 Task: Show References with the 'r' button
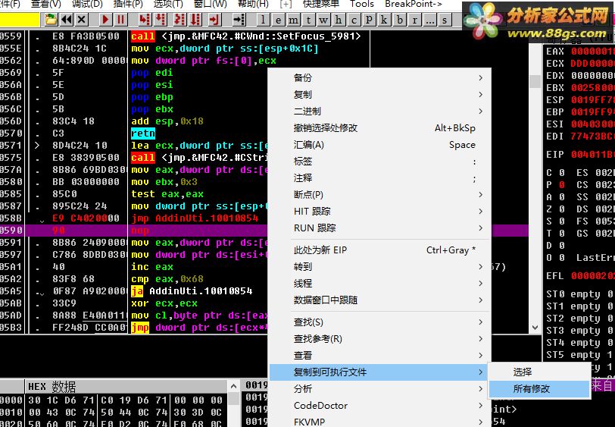[414, 19]
